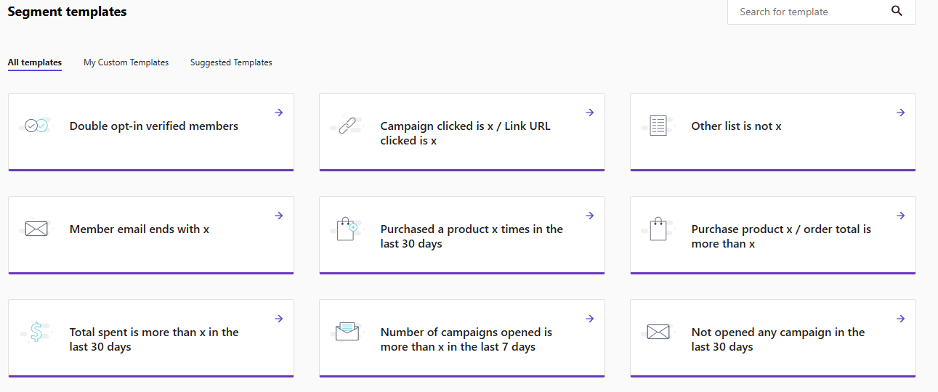
Task: Choose the Number of campaigns opened template
Action: [466, 339]
